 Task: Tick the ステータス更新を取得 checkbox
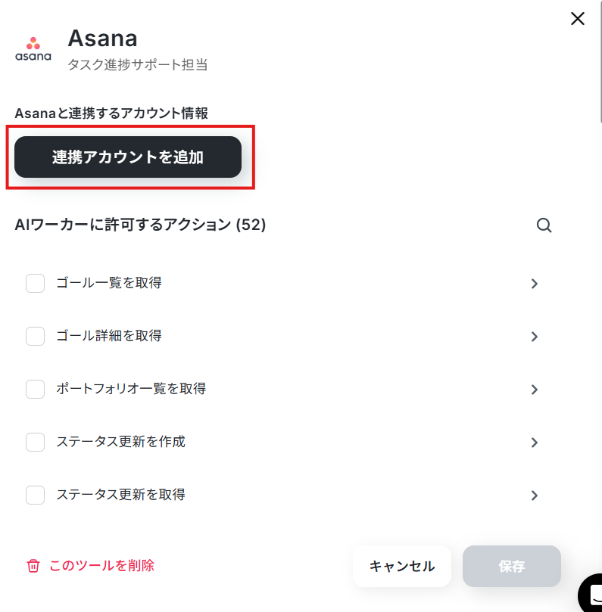[x=36, y=495]
